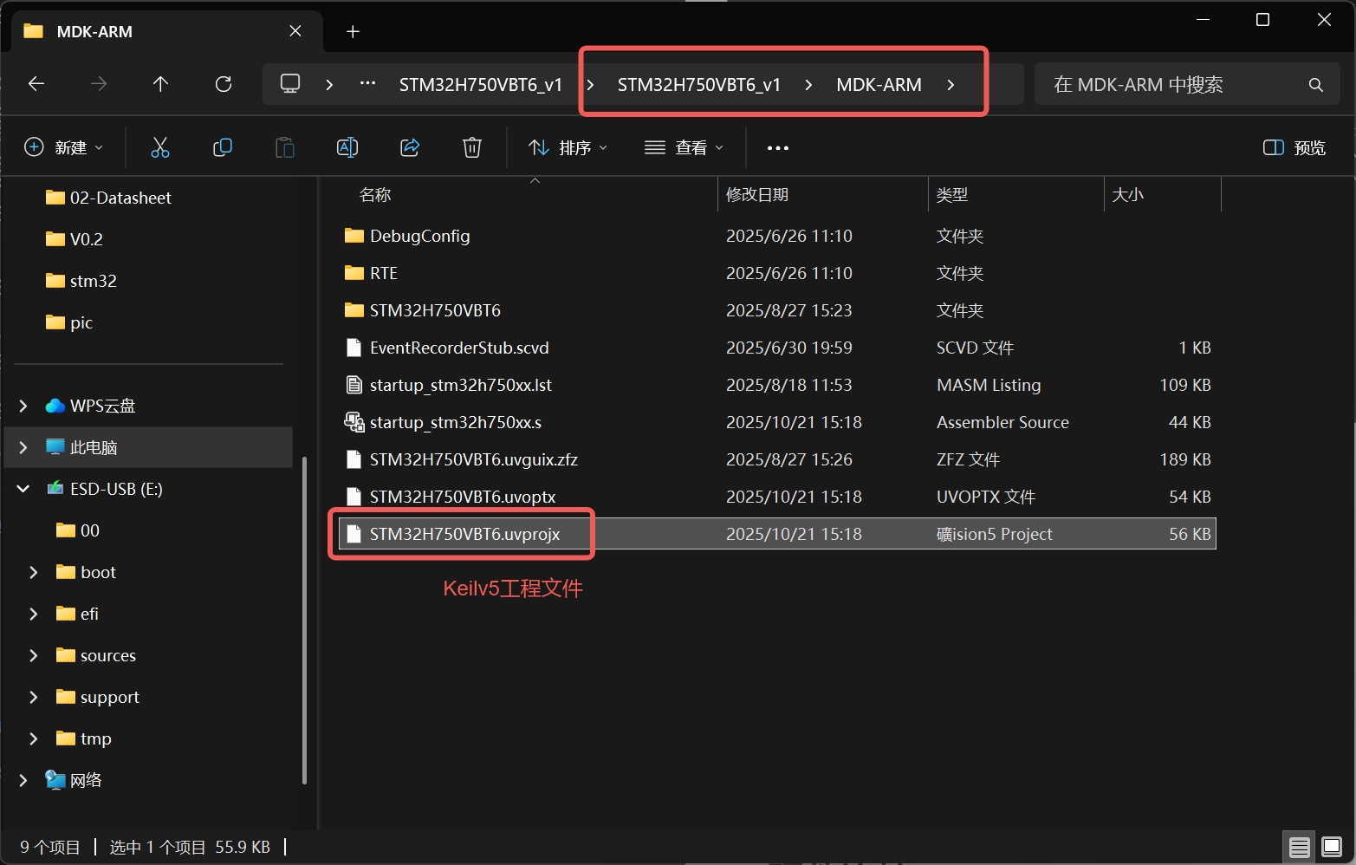Switch to large thumbnails view in status bar
Screen dimensions: 1356x865
pyautogui.click(x=1332, y=848)
